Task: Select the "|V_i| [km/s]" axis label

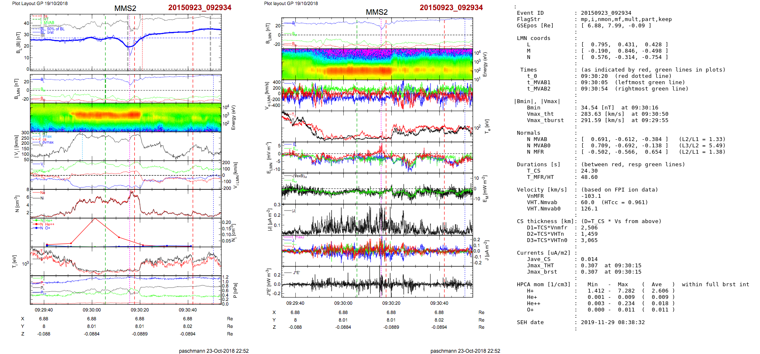Action: tap(17, 146)
